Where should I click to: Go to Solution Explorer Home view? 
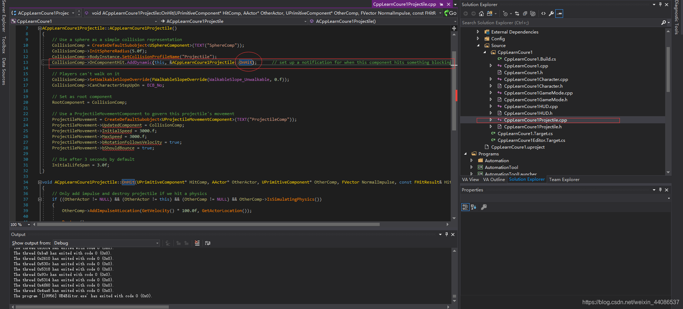(x=481, y=14)
